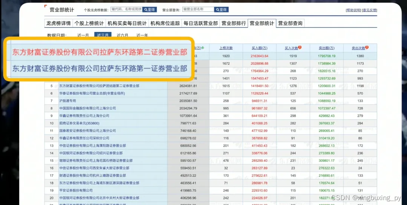Click the help icon beside 卖出次数 header

pyautogui.click(x=367, y=48)
